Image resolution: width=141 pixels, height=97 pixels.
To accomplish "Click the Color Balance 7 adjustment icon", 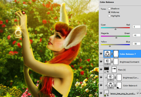I will pos(107,54).
